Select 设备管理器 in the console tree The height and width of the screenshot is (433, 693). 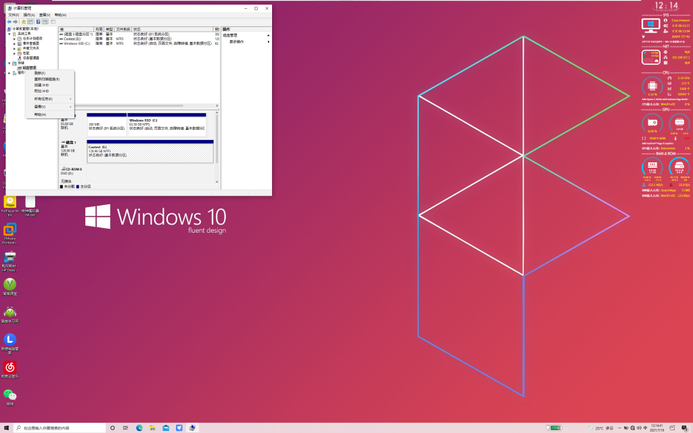coord(30,58)
